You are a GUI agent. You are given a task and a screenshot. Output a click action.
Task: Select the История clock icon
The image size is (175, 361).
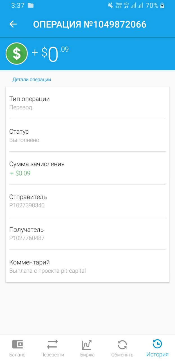pos(157,344)
